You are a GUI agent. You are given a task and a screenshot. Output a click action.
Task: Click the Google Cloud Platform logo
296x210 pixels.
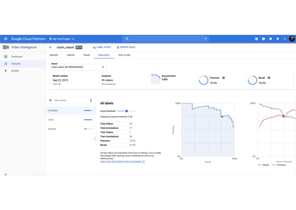point(28,39)
